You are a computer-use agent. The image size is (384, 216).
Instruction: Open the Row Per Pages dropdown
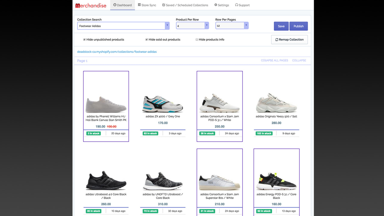click(246, 25)
